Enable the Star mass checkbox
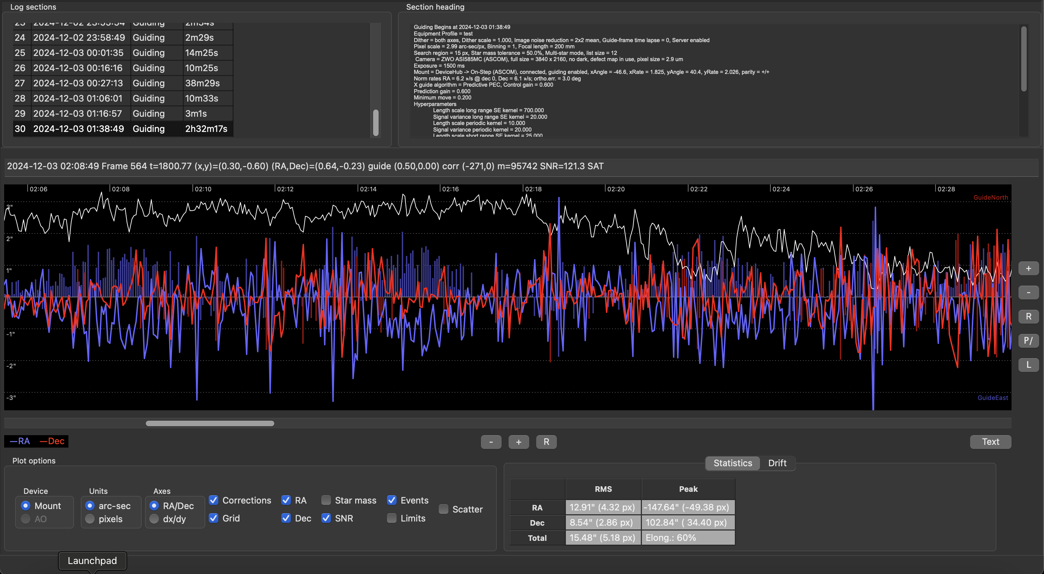 [x=326, y=500]
